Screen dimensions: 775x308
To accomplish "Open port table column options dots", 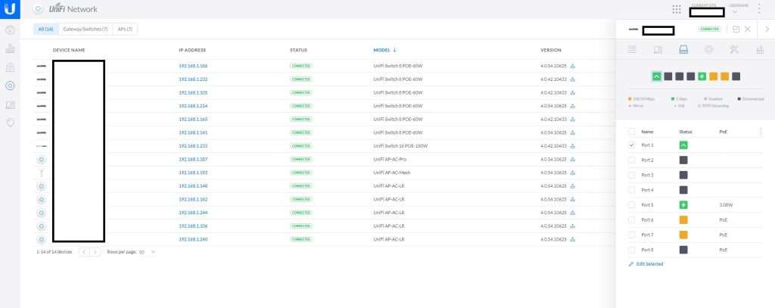I will [760, 132].
